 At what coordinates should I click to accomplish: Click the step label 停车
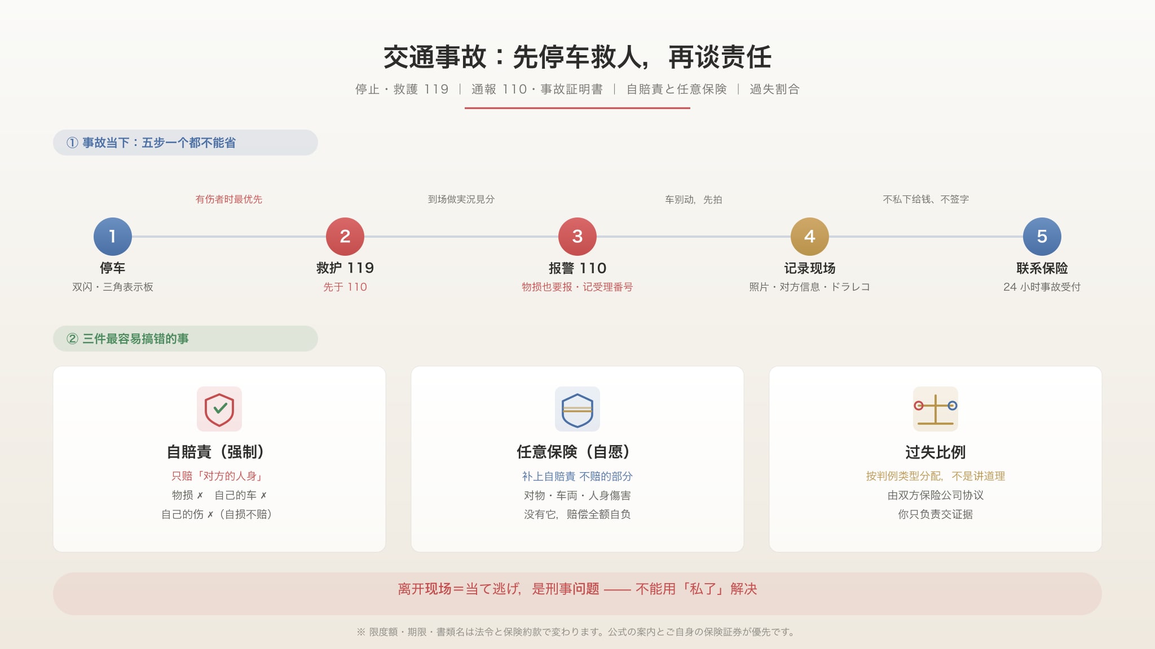coord(113,268)
